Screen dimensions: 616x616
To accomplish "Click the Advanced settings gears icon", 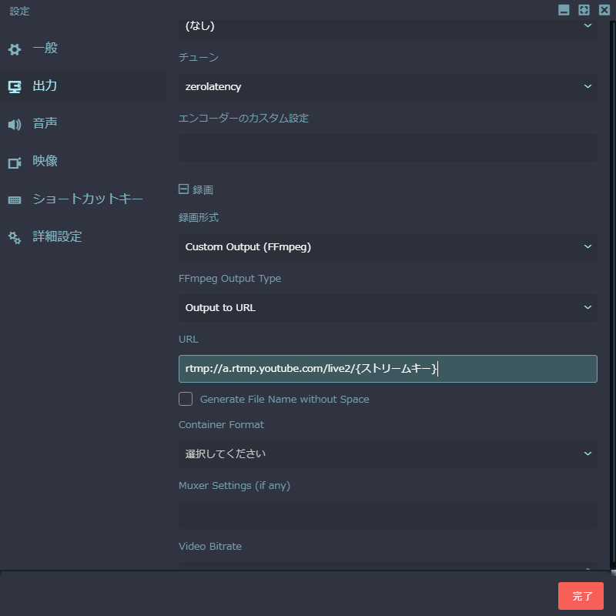I will 15,238.
